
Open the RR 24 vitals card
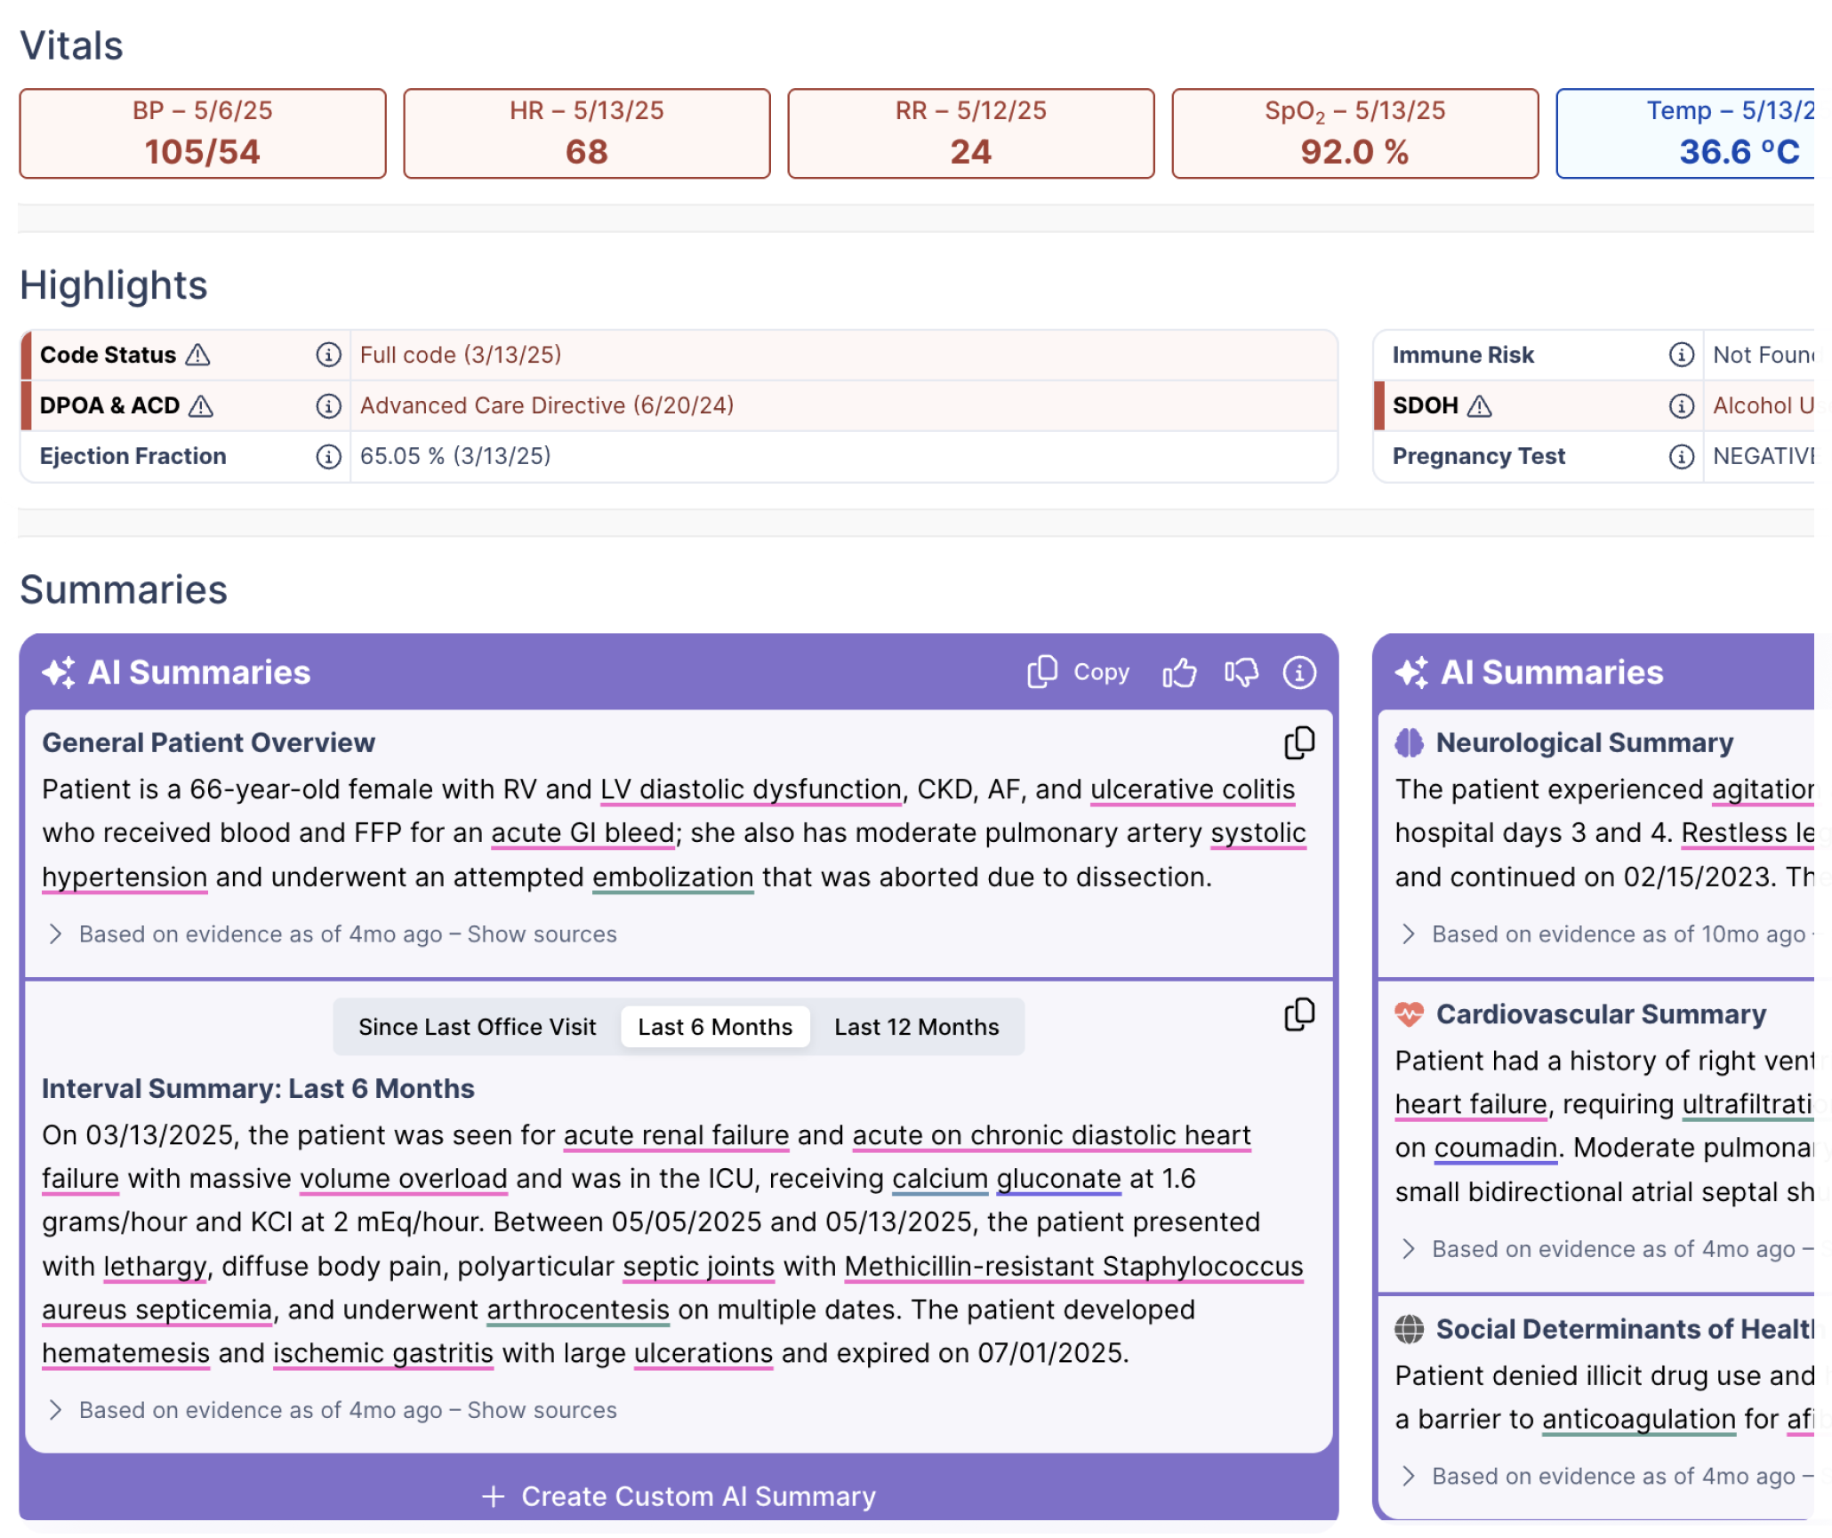[x=971, y=133]
